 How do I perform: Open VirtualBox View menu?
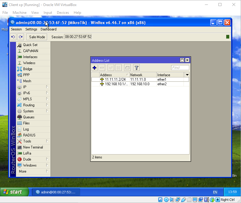coord(35,13)
